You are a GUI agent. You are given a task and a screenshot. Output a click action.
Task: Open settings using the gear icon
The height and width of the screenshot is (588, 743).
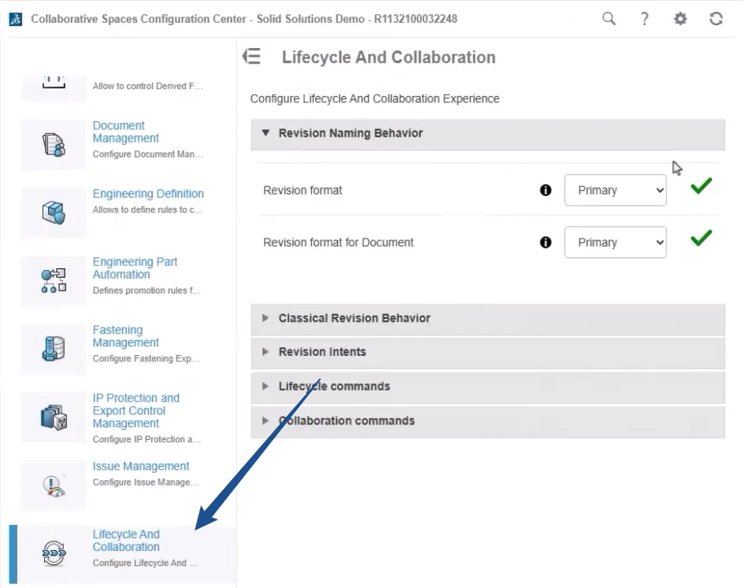(681, 19)
